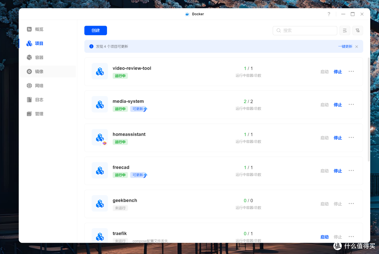Stop the homeassistant project
379x254 pixels.
tap(338, 138)
